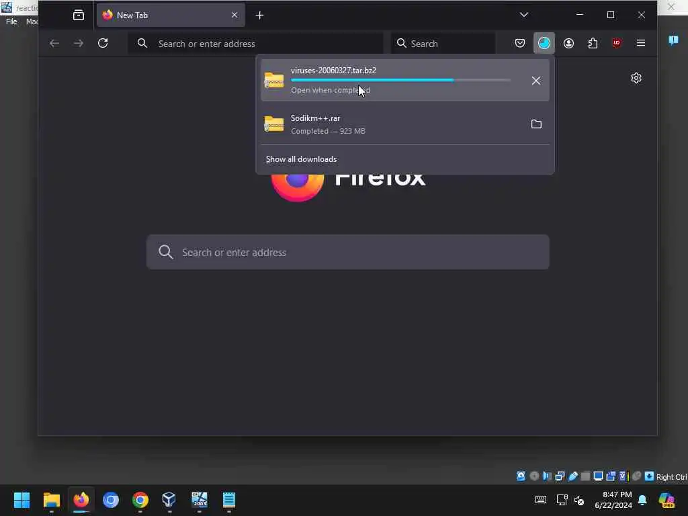Screen dimensions: 688x516
Task: Open the 2003 VM taskbar icon
Action: click(199, 500)
